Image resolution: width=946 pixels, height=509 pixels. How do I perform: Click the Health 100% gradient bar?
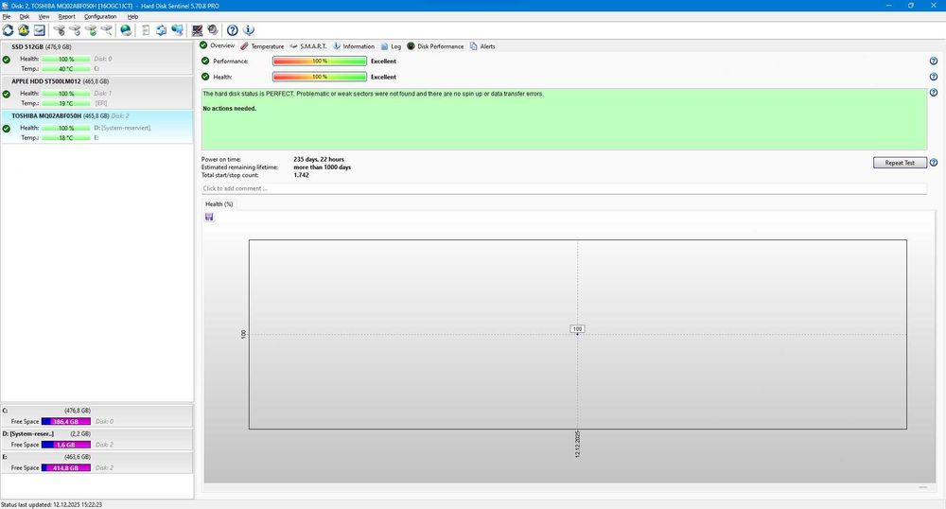pyautogui.click(x=320, y=77)
